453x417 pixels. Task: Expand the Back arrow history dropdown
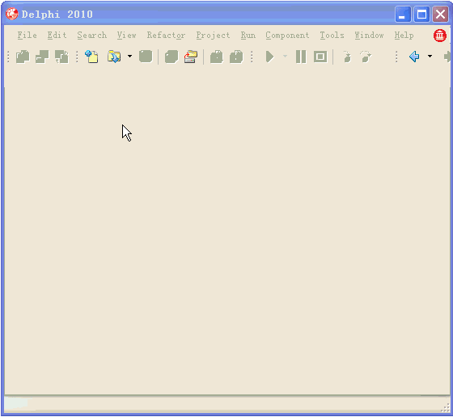(x=430, y=57)
